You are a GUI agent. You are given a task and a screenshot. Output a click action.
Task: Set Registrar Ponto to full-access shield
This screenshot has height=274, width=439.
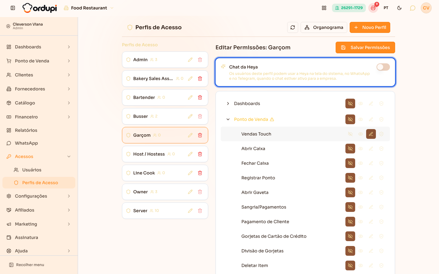(x=381, y=178)
